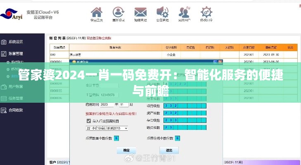Toggle the import industry preset subjects checkbox
Image resolution: width=301 pixels, height=165 pixels.
88,121
